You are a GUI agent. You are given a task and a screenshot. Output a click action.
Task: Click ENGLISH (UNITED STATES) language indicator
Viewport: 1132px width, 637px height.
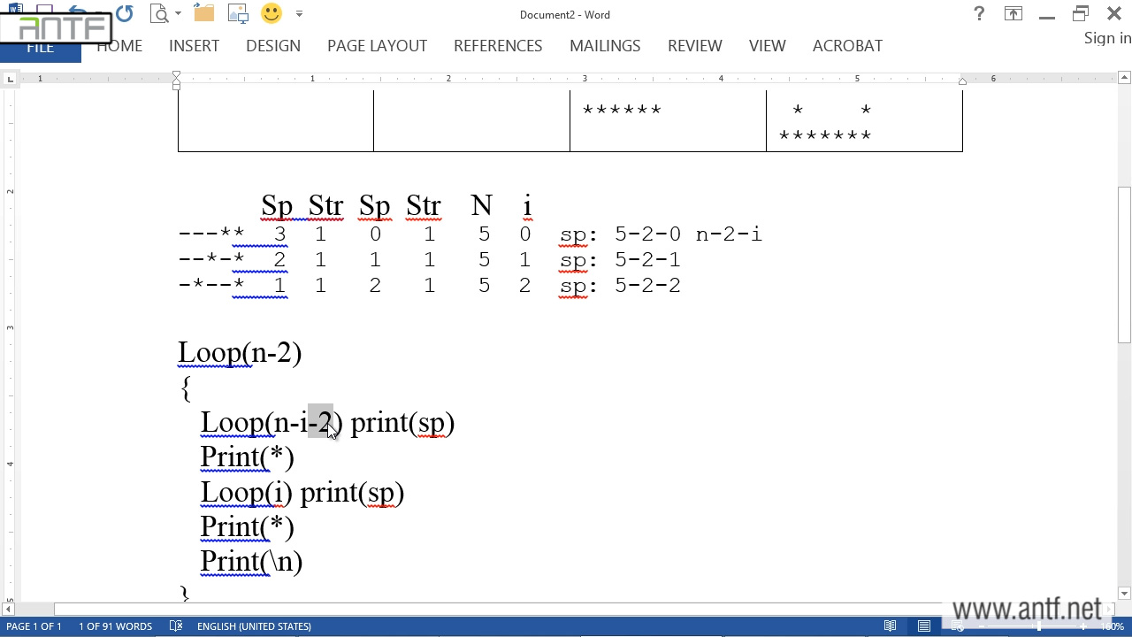click(254, 626)
